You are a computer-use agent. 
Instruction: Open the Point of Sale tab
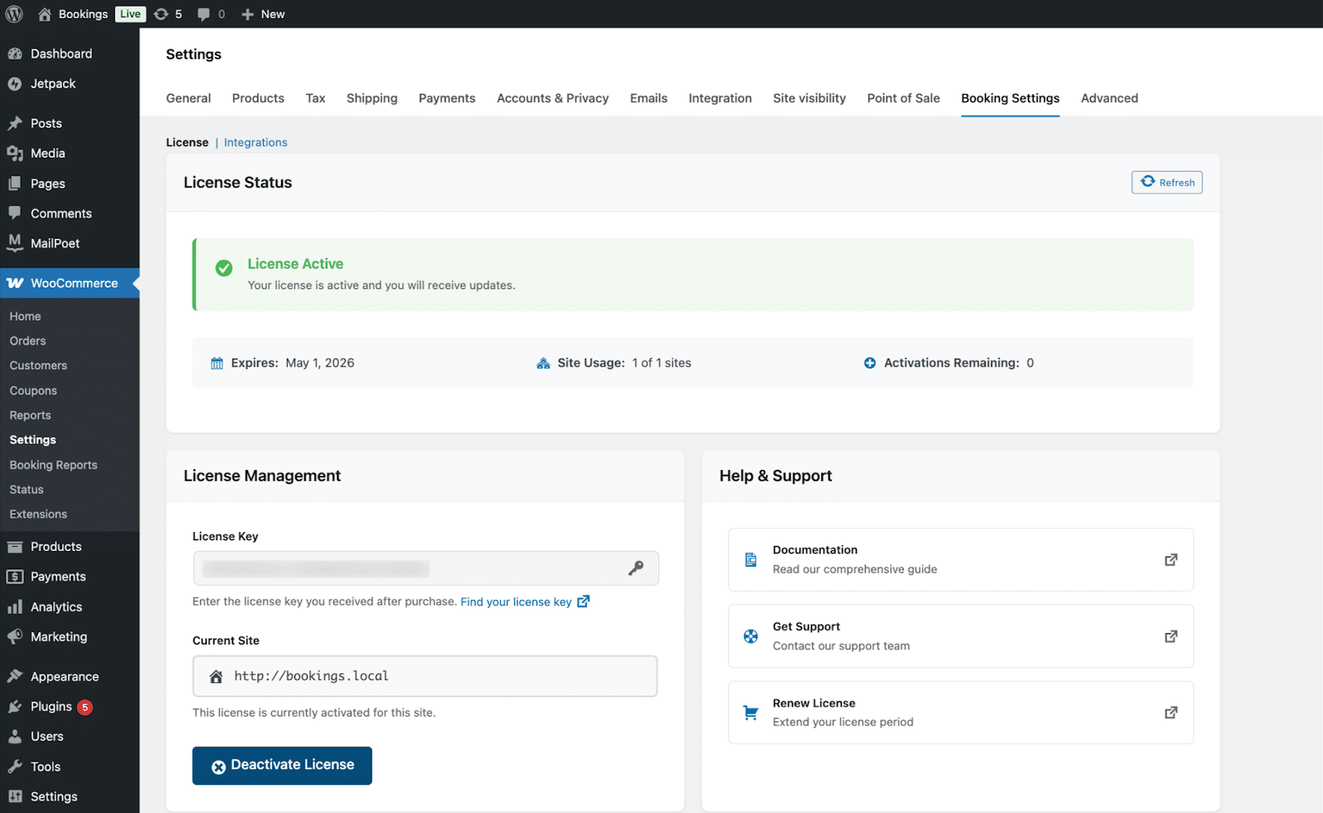(904, 98)
